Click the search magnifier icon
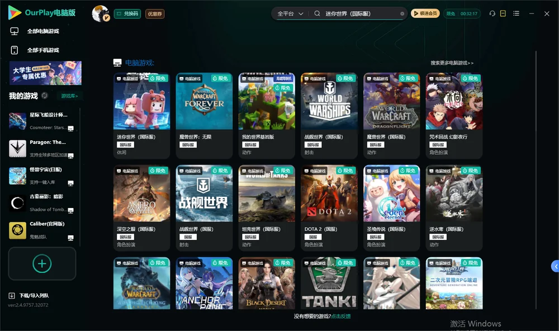Viewport: 559px width, 331px height. 317,13
